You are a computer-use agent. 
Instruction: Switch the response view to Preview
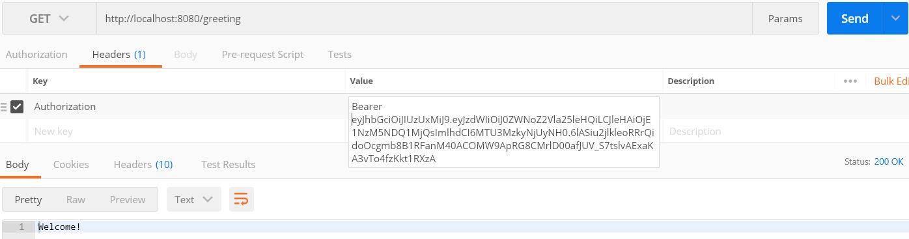pyautogui.click(x=128, y=199)
